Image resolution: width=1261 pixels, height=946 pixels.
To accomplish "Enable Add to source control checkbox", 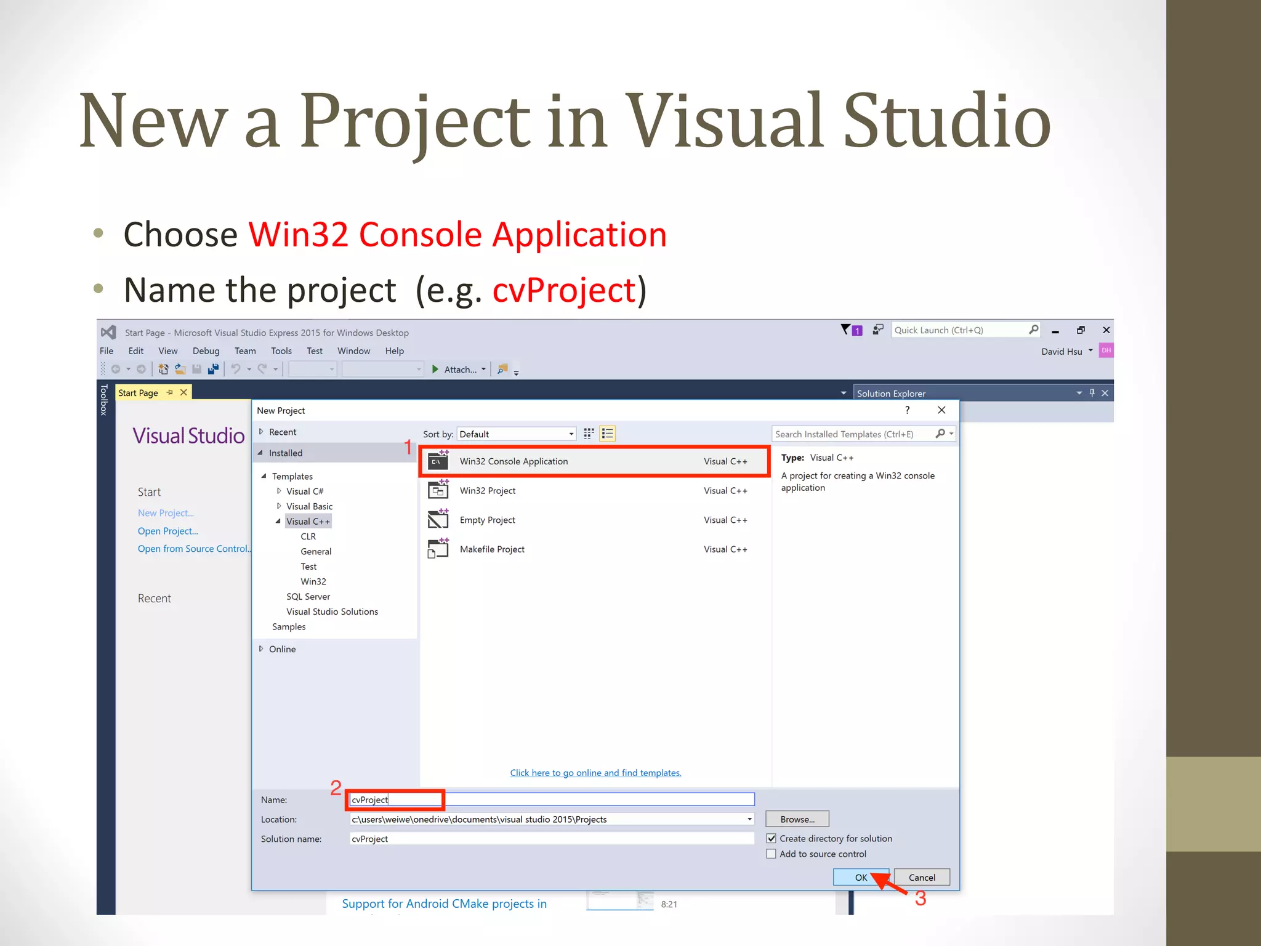I will click(x=771, y=854).
